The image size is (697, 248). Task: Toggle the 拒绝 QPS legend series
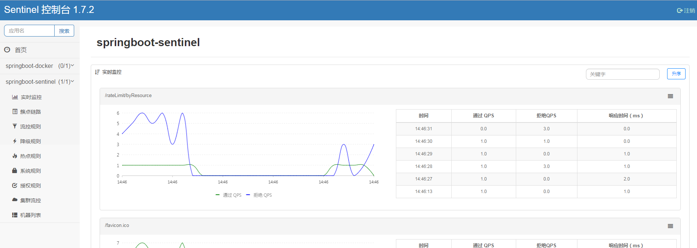click(259, 195)
